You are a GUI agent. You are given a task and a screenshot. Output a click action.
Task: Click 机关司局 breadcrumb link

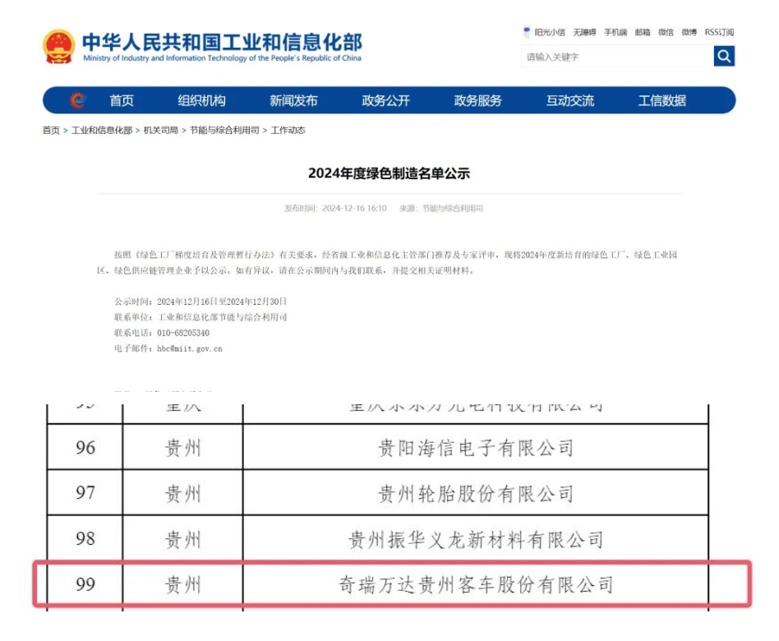click(x=161, y=130)
